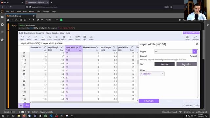
Task: Close the sepal width control panel
Action: [x=197, y=44]
